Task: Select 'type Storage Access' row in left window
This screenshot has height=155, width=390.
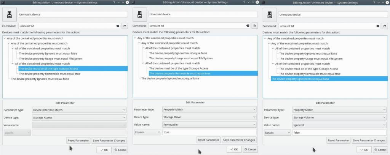Action: pyautogui.click(x=73, y=69)
